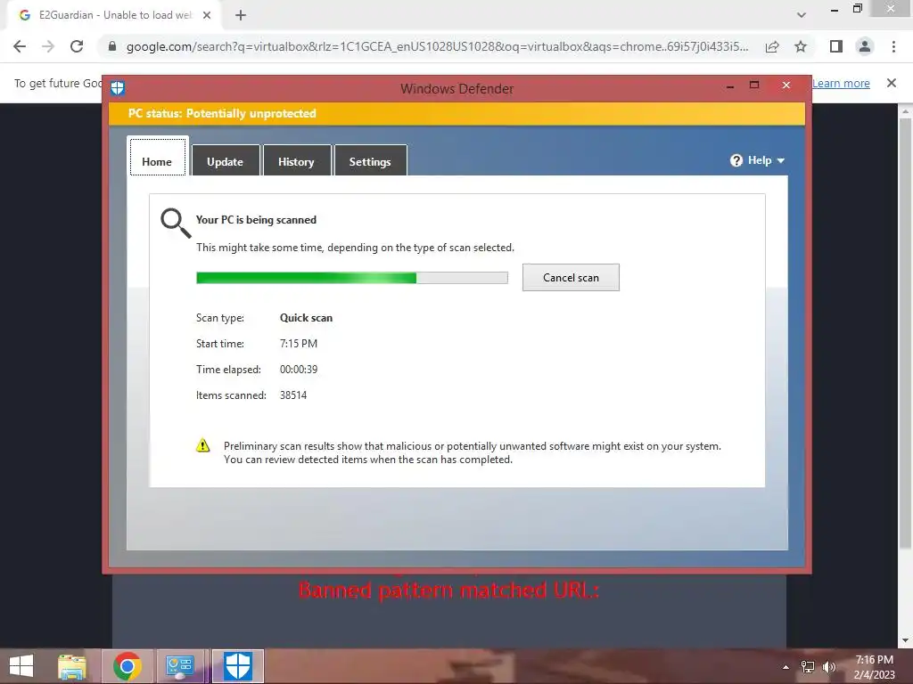Click the address bar URL
Viewport: 913px width, 684px height.
click(x=437, y=46)
